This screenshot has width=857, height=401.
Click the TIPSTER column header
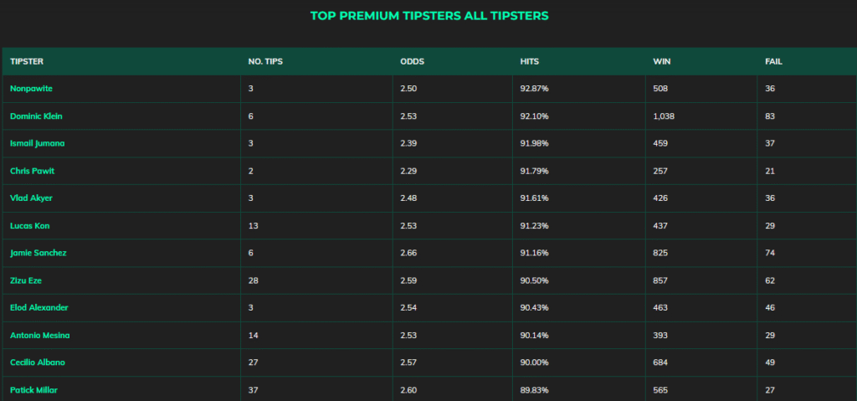27,61
